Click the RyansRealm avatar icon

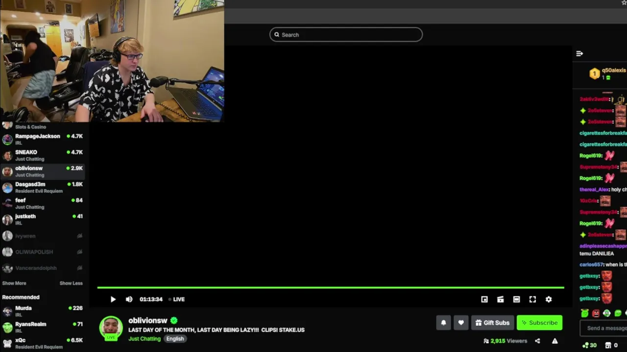[7, 327]
